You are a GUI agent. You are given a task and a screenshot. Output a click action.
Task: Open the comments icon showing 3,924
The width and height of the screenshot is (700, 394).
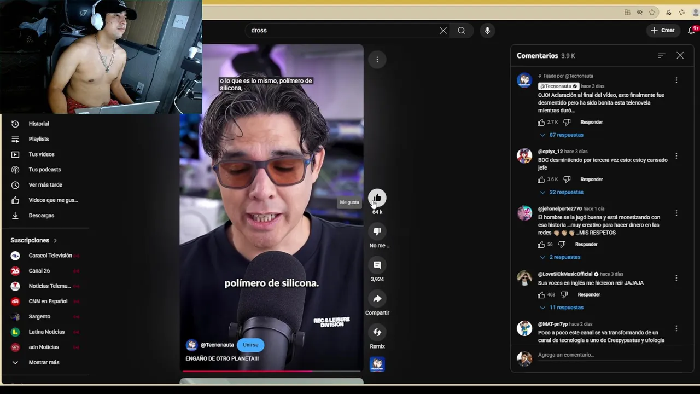click(x=377, y=265)
